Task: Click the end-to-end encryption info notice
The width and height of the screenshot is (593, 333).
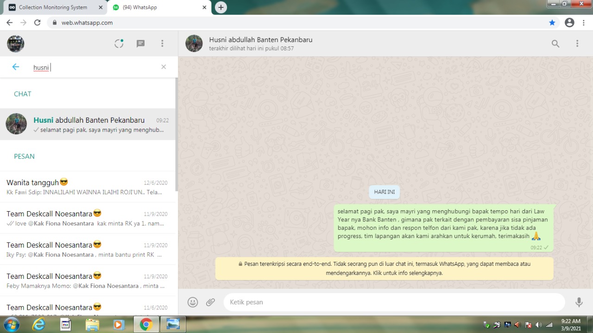Action: [384, 269]
